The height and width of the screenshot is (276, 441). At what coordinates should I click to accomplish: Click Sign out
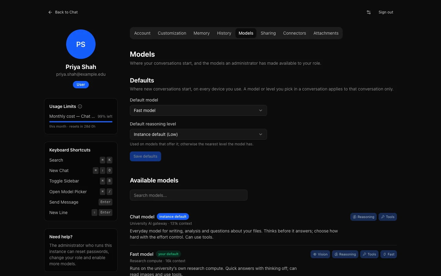click(386, 12)
